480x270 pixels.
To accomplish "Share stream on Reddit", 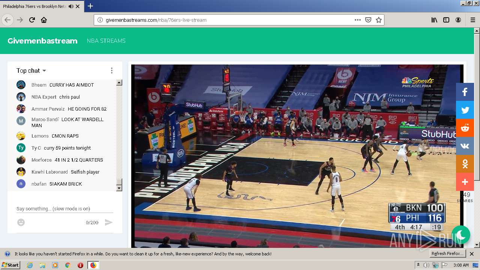I will point(465,128).
